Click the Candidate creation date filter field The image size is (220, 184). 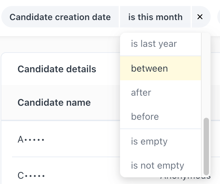(60, 17)
